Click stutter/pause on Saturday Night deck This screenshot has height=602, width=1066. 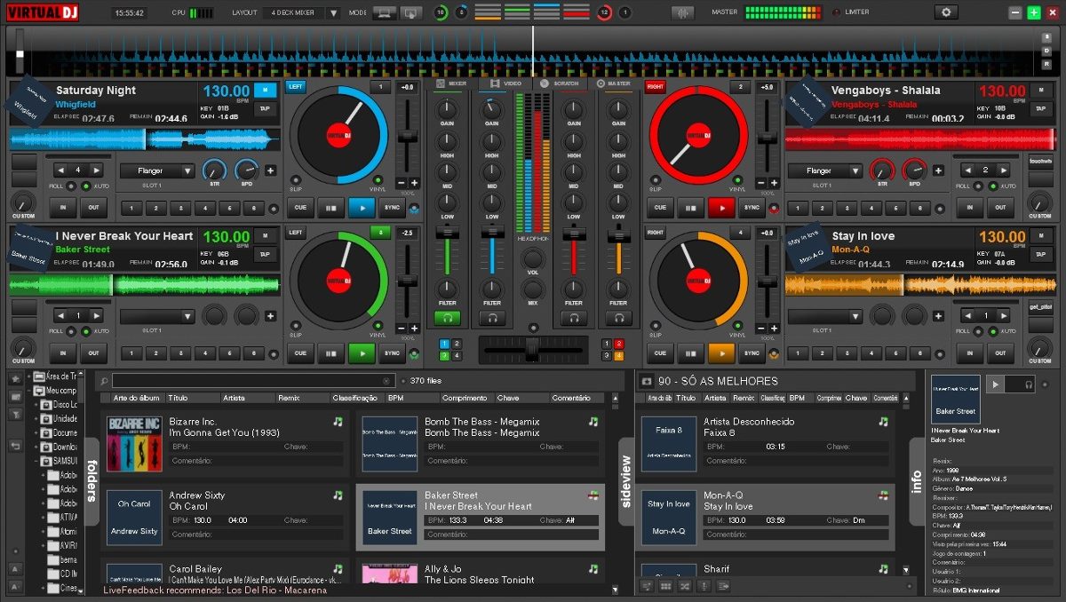click(x=330, y=208)
